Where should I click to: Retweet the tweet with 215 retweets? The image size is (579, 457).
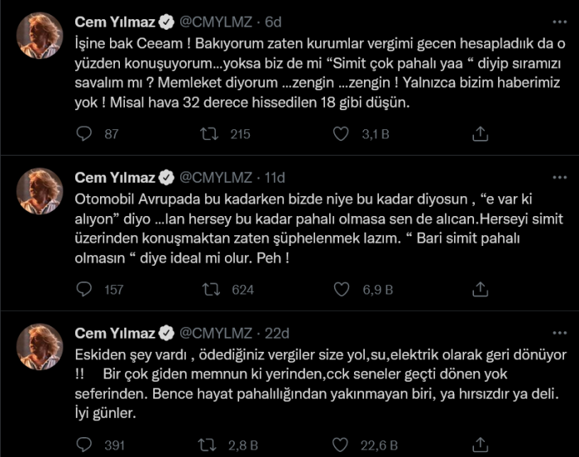click(x=210, y=133)
